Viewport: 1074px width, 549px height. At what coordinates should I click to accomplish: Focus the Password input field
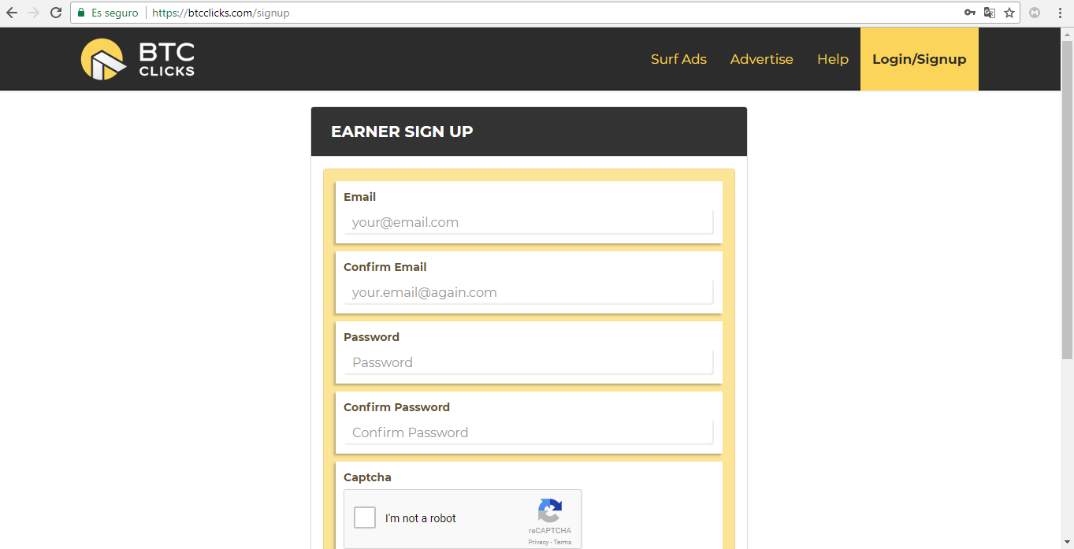[x=528, y=362]
